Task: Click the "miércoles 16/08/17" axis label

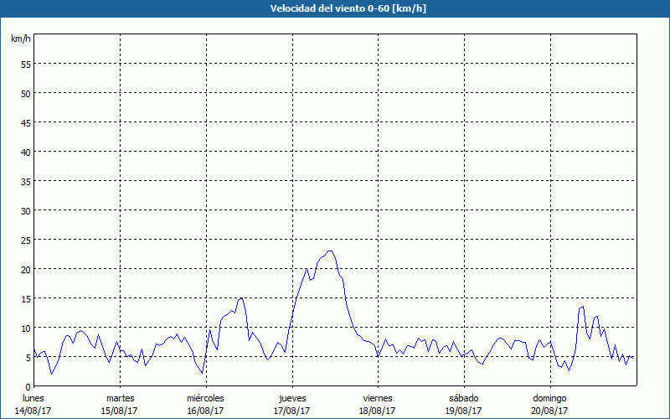Action: pyautogui.click(x=205, y=404)
